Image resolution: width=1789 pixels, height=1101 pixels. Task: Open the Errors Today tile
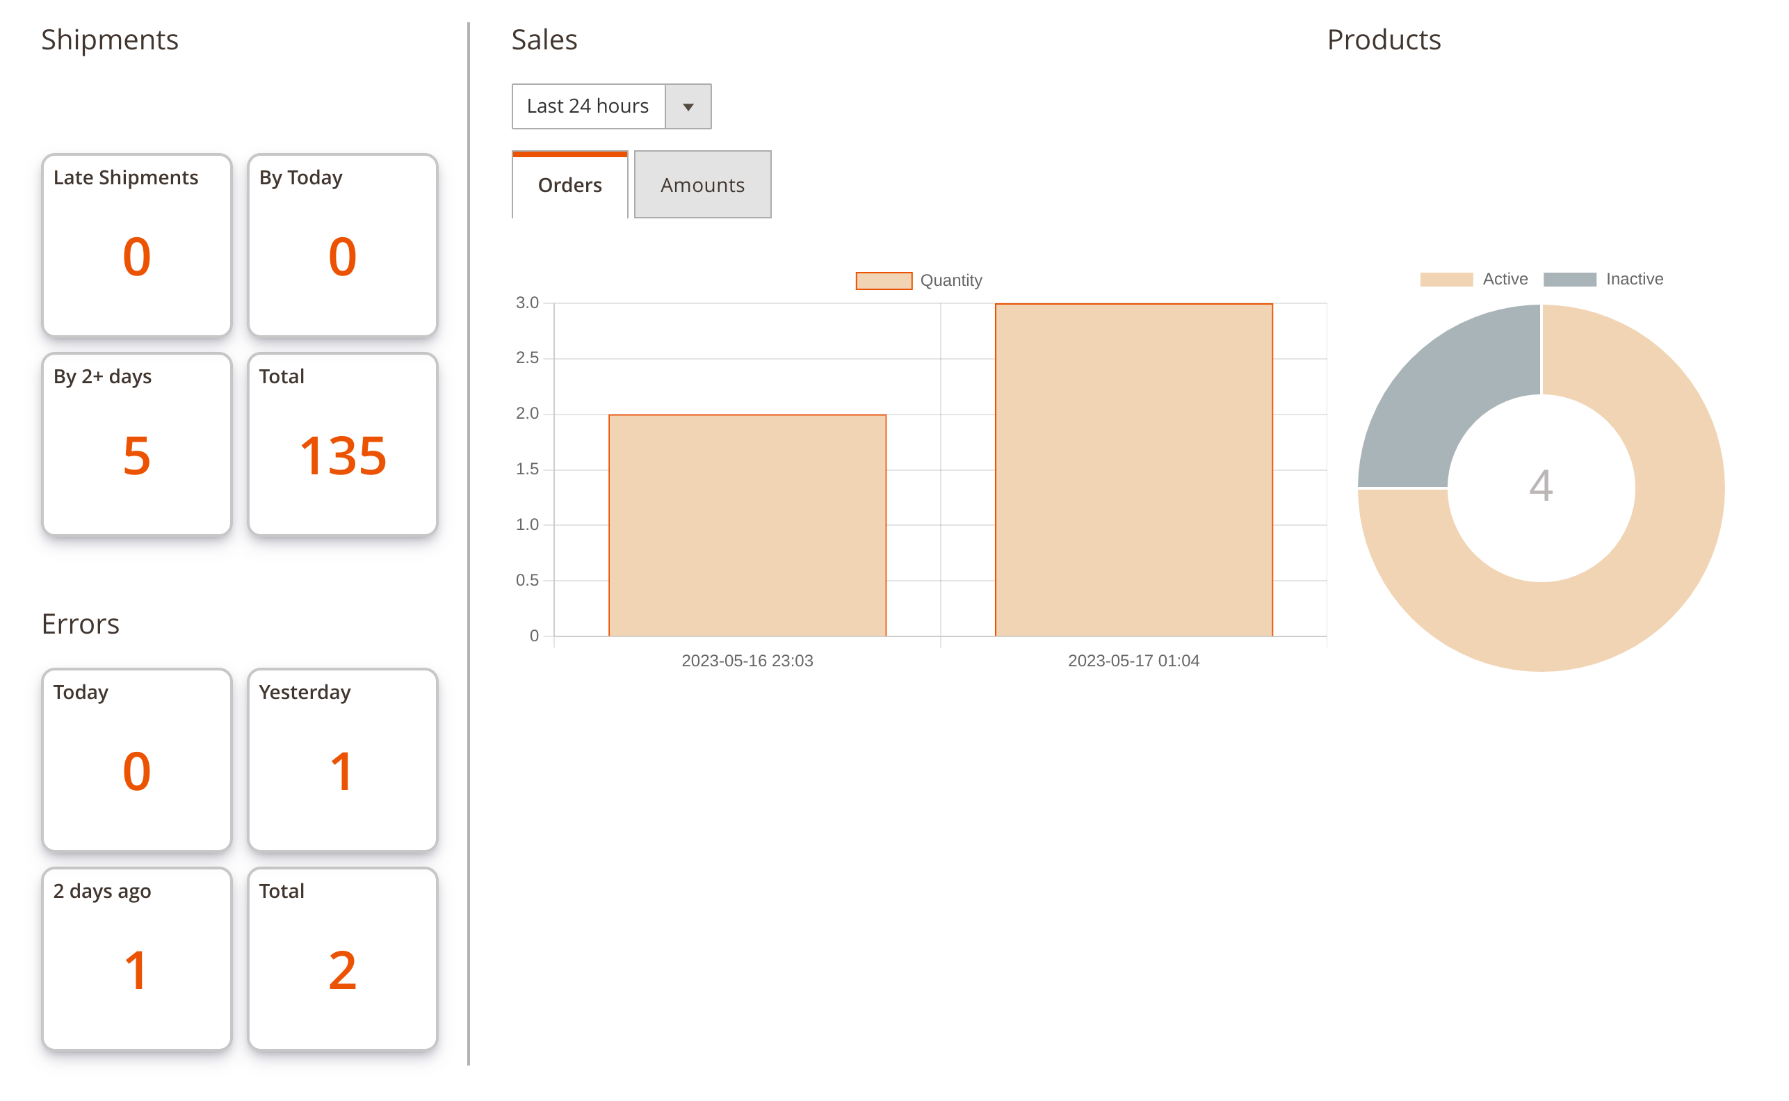[137, 760]
